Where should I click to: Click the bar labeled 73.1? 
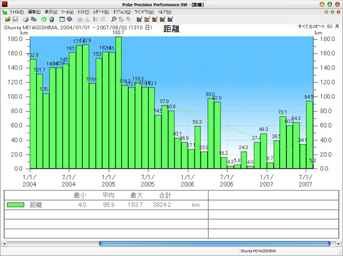click(283, 142)
